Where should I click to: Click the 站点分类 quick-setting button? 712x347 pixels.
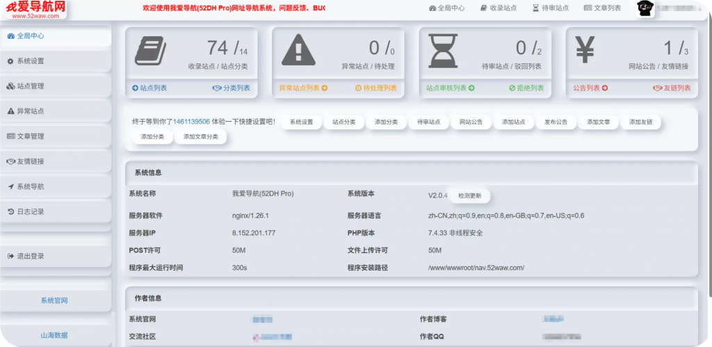click(x=343, y=122)
